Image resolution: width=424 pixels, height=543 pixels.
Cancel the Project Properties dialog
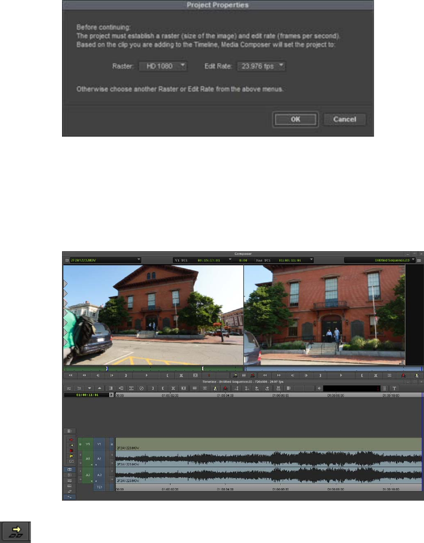(x=345, y=119)
